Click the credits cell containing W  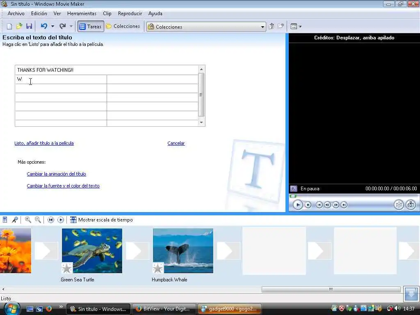[61, 79]
